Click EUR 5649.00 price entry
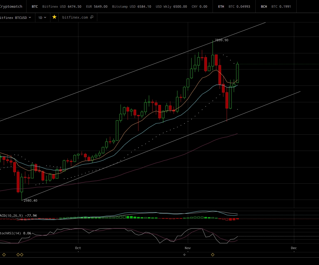 pyautogui.click(x=97, y=6)
